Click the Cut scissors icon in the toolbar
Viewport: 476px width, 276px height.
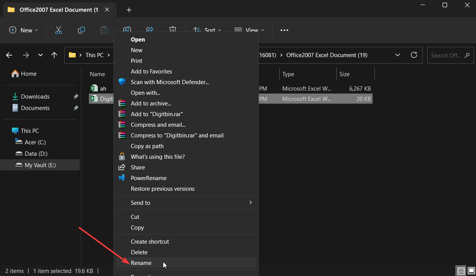pyautogui.click(x=58, y=30)
